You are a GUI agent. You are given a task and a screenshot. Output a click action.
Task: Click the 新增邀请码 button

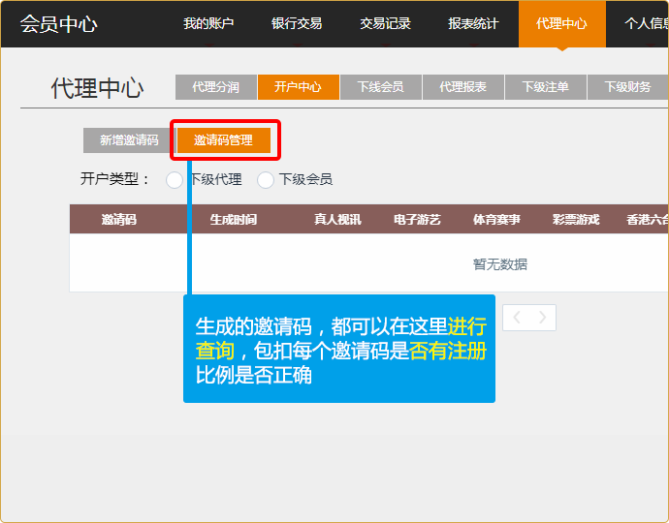(x=129, y=140)
